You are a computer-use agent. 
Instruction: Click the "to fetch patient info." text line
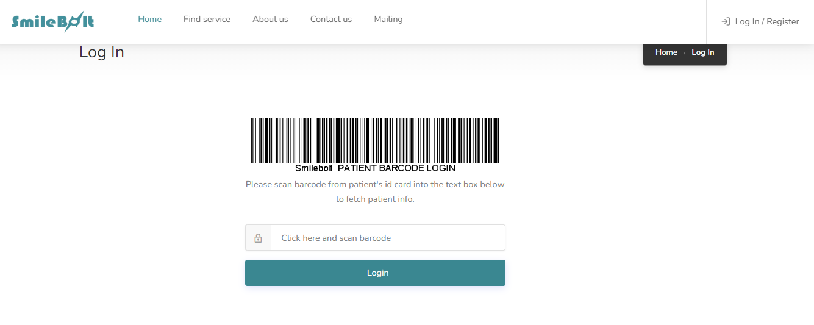coord(375,199)
